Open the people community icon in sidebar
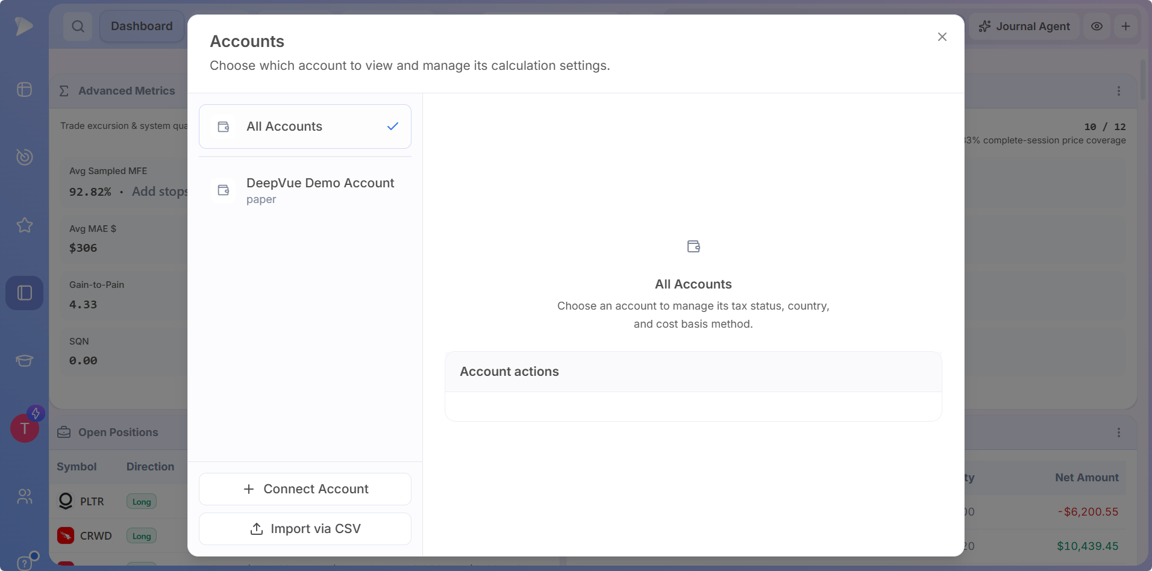Viewport: 1152px width, 571px height. pos(24,496)
